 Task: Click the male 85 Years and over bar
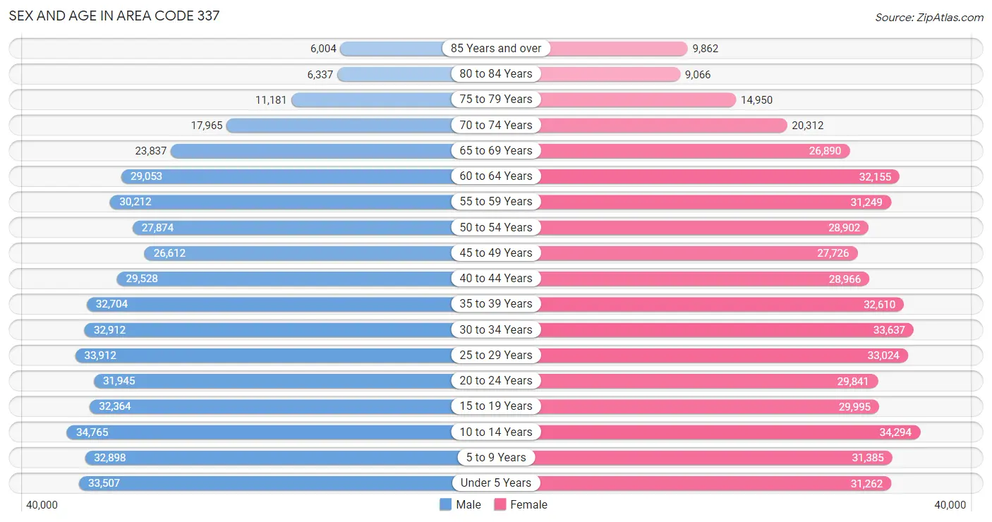tap(418, 48)
